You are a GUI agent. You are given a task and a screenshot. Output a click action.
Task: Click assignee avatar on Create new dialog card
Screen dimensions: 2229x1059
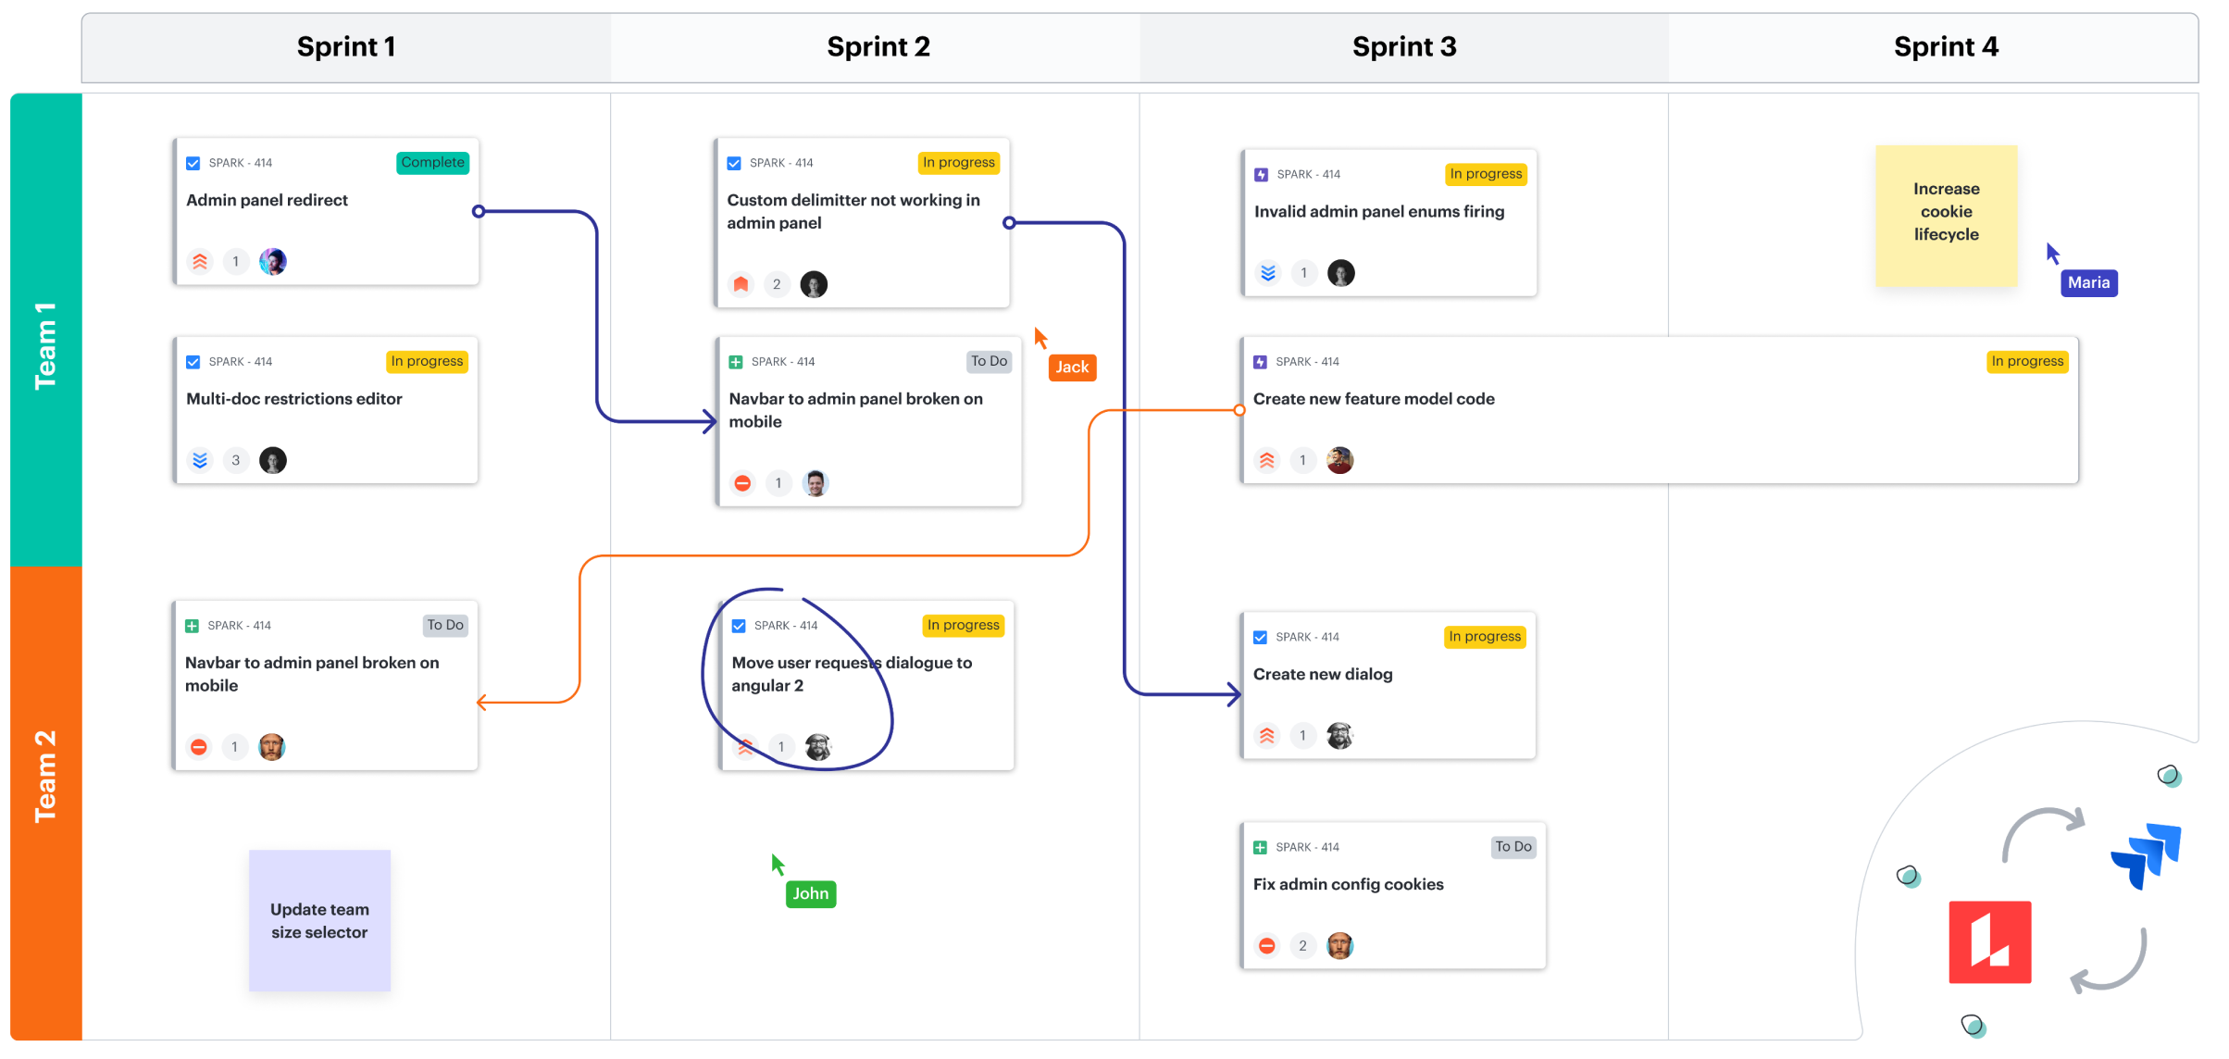(1339, 736)
